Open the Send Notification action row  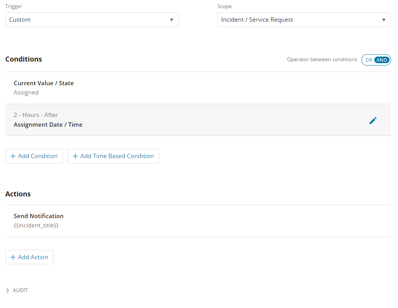point(198,221)
